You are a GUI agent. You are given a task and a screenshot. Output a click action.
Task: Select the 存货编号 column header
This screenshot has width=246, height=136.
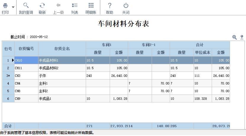(26, 49)
